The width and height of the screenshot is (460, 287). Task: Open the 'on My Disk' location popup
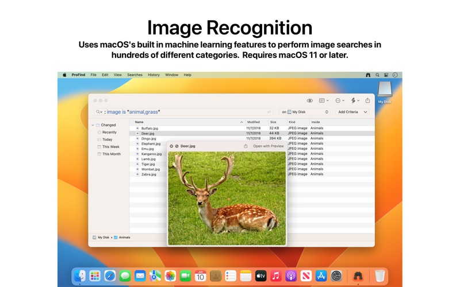[x=305, y=112]
